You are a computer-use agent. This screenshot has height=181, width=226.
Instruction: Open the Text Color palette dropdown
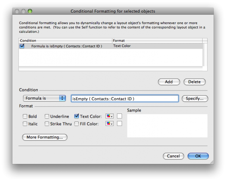110,116
